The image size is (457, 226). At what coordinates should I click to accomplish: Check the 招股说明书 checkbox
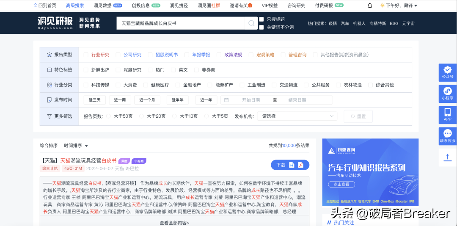click(x=150, y=55)
